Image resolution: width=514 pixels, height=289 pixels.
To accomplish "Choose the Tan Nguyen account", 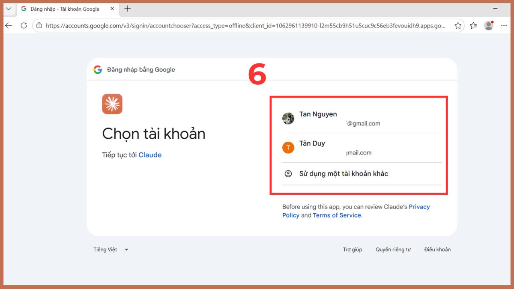I will (x=362, y=119).
